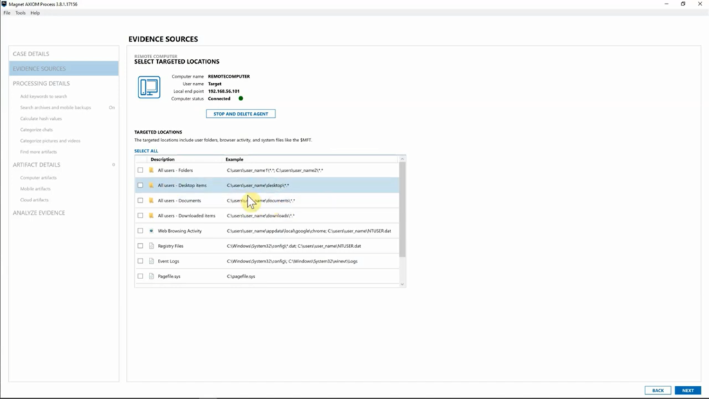Click the file icon for Event Logs
The height and width of the screenshot is (399, 709).
151,261
